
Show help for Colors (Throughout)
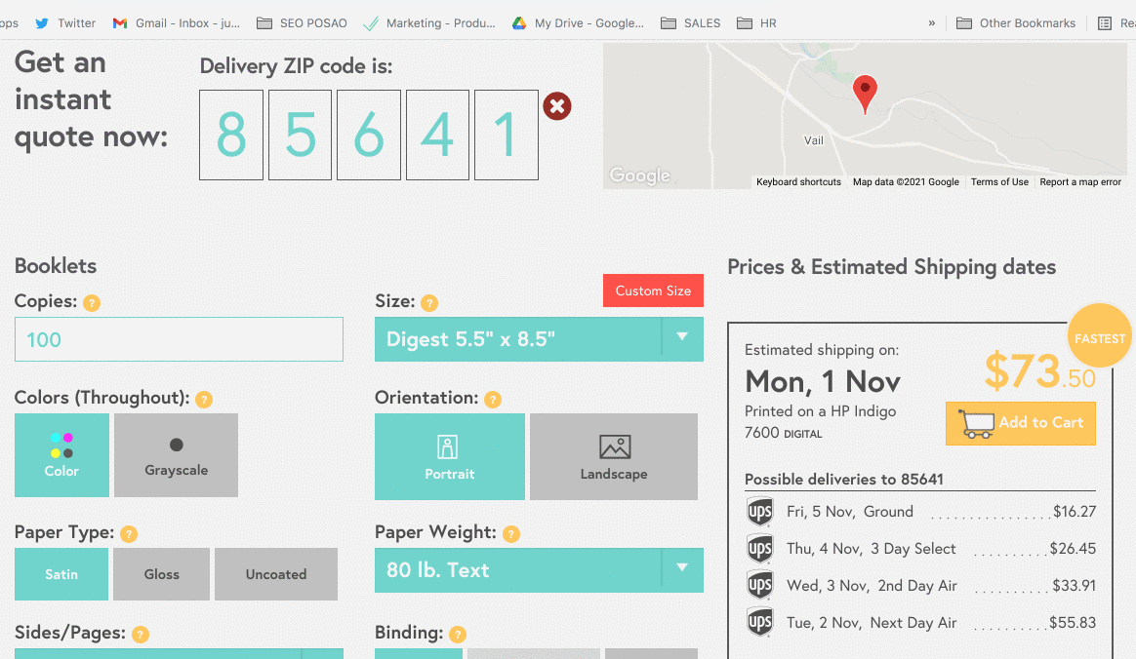[x=204, y=400]
